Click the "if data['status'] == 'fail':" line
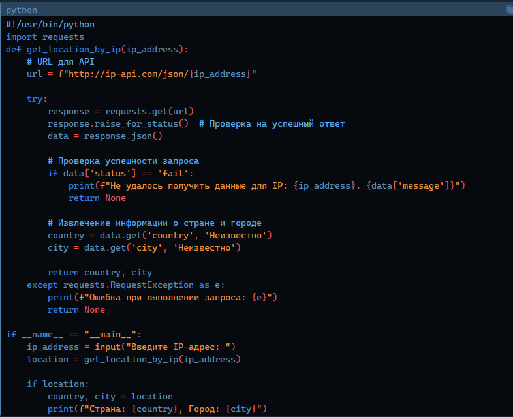 pyautogui.click(x=120, y=174)
